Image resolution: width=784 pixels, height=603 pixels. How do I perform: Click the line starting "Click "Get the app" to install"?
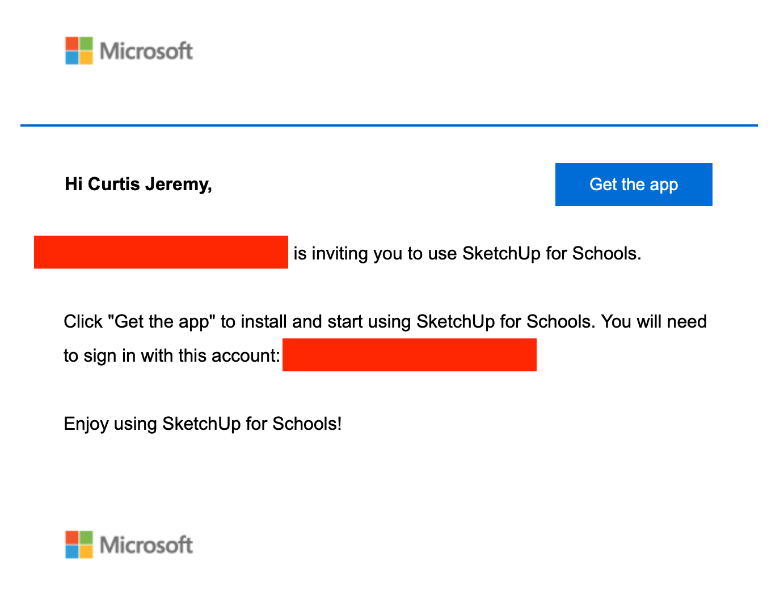click(x=385, y=321)
